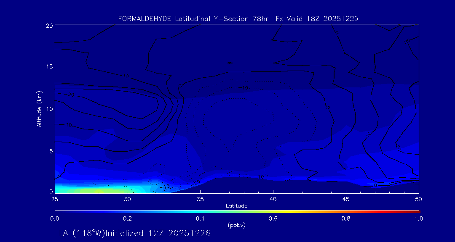Click altitude tick label 20

pos(49,25)
